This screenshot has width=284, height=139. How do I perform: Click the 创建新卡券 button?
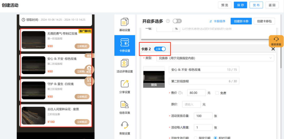pyautogui.click(x=241, y=21)
